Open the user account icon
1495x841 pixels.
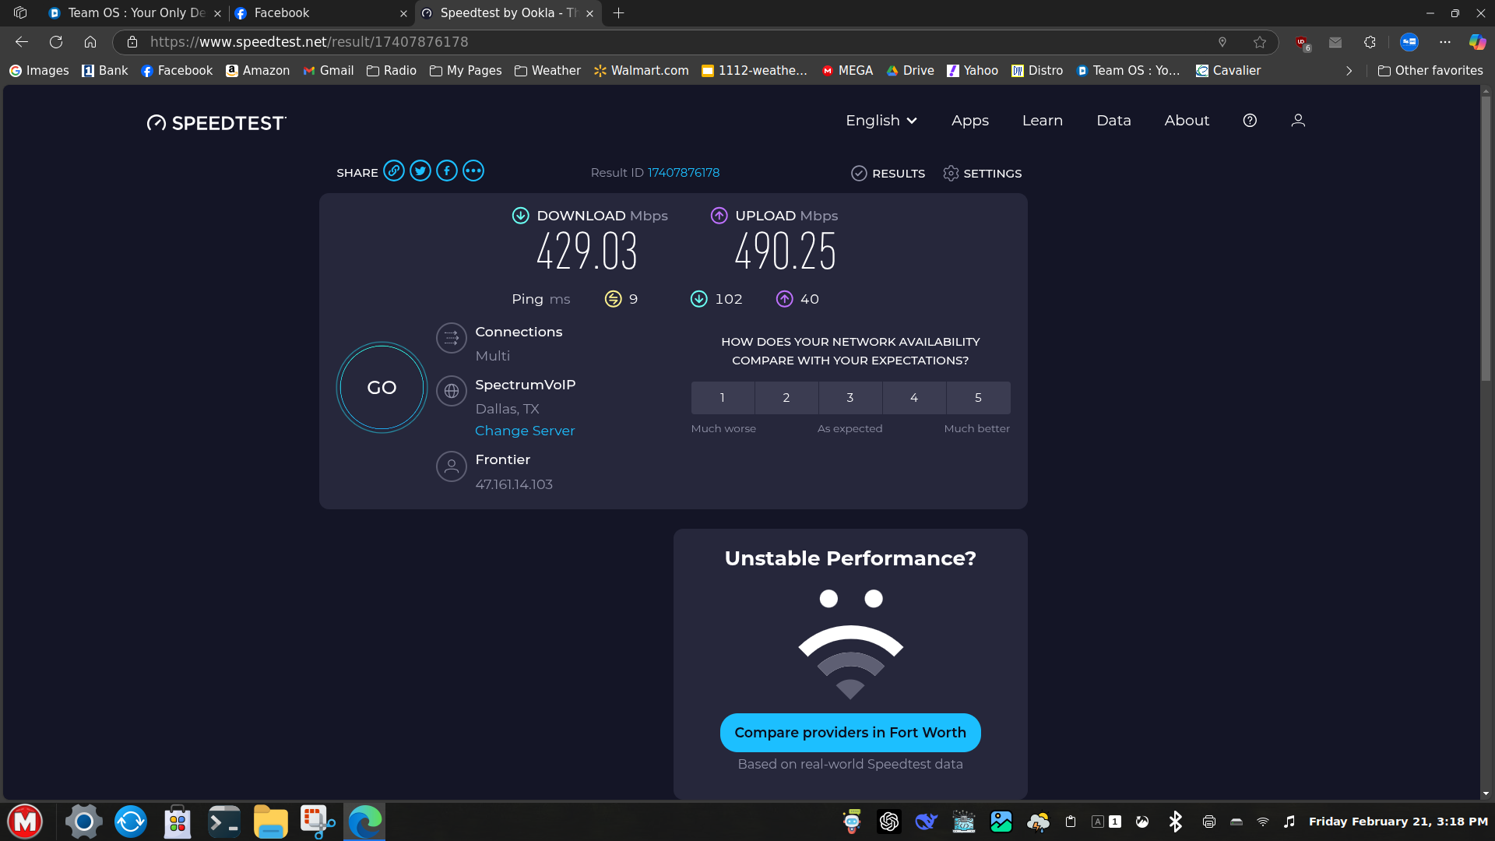tap(1298, 121)
